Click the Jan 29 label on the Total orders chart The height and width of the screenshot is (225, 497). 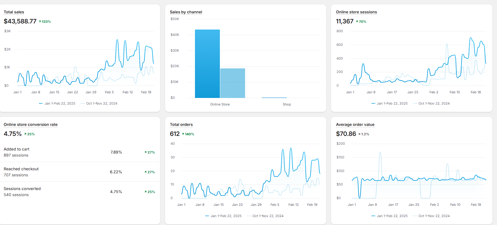(256, 205)
